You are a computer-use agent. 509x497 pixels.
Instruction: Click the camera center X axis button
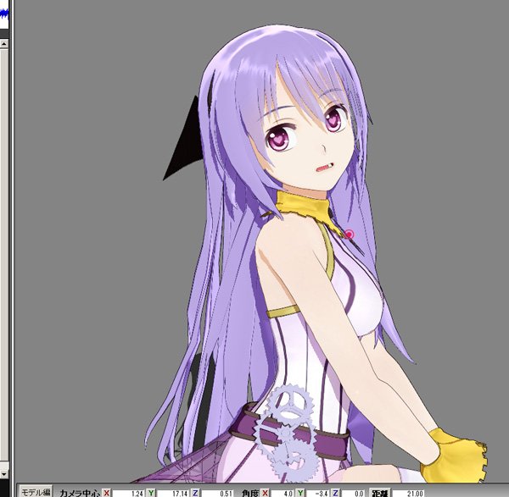(107, 493)
